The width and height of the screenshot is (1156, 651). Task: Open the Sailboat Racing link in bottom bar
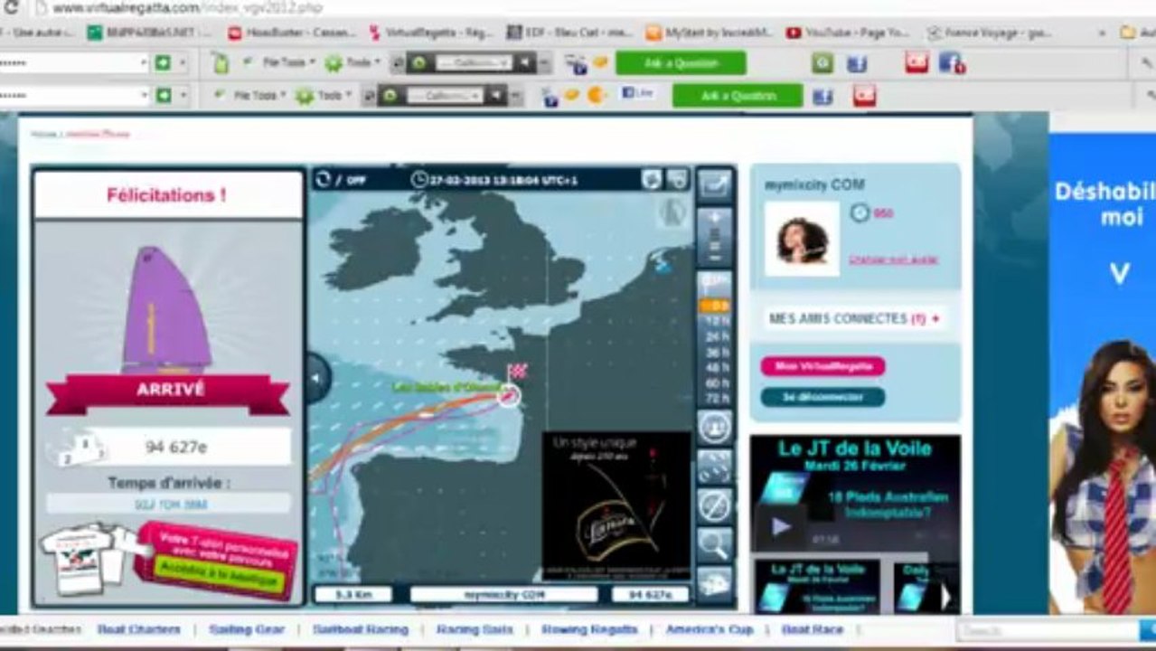tap(361, 629)
